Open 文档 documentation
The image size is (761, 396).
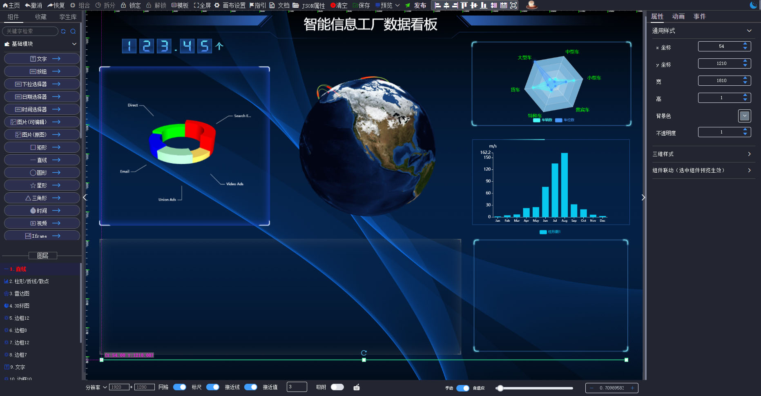(279, 5)
